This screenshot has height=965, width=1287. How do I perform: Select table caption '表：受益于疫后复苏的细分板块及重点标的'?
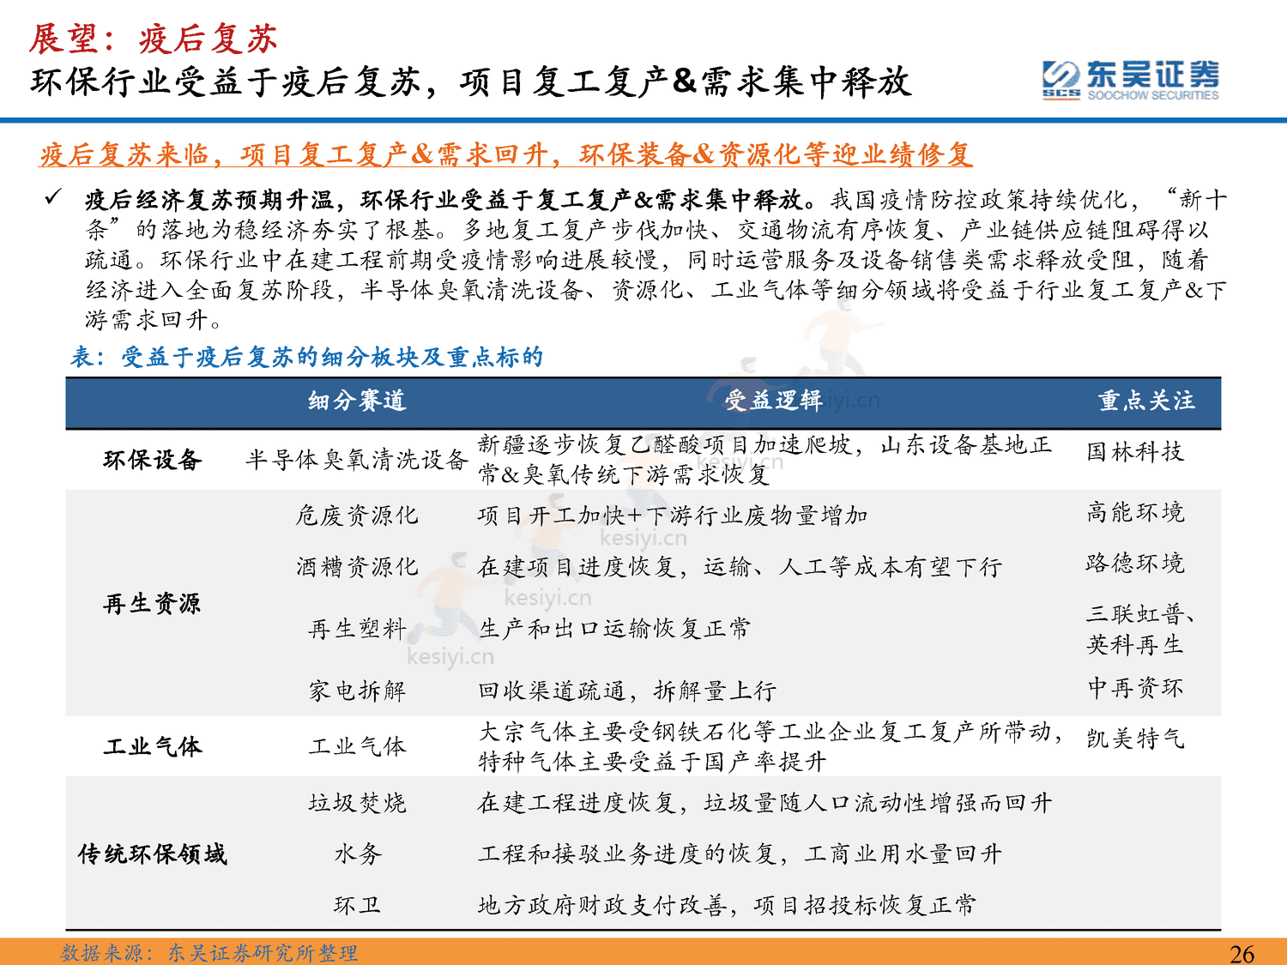(306, 357)
